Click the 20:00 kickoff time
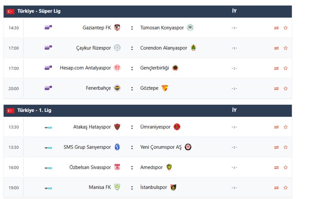317x199 pixels. (x=13, y=89)
